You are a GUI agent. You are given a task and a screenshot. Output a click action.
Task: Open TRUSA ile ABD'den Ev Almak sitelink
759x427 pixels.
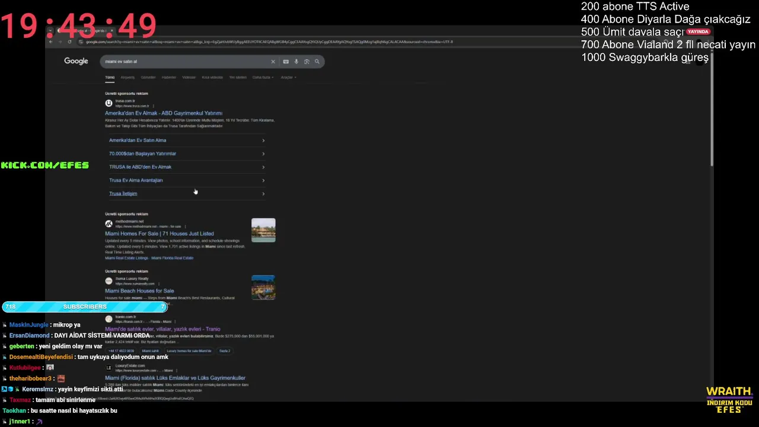coord(140,167)
